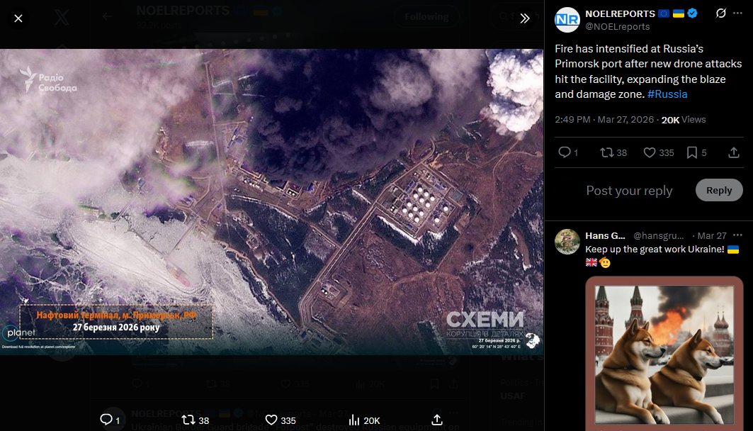
Task: Click the comment icon below the image
Action: tap(106, 420)
